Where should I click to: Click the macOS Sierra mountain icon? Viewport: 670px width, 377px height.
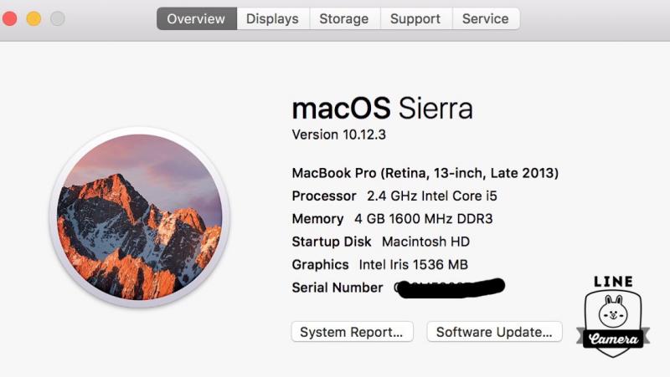140,217
